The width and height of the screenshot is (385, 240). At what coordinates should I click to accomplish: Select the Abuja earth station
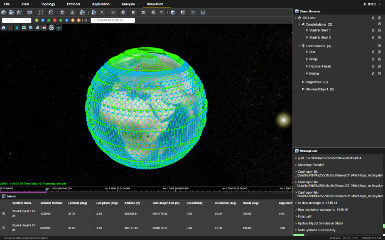(313, 59)
